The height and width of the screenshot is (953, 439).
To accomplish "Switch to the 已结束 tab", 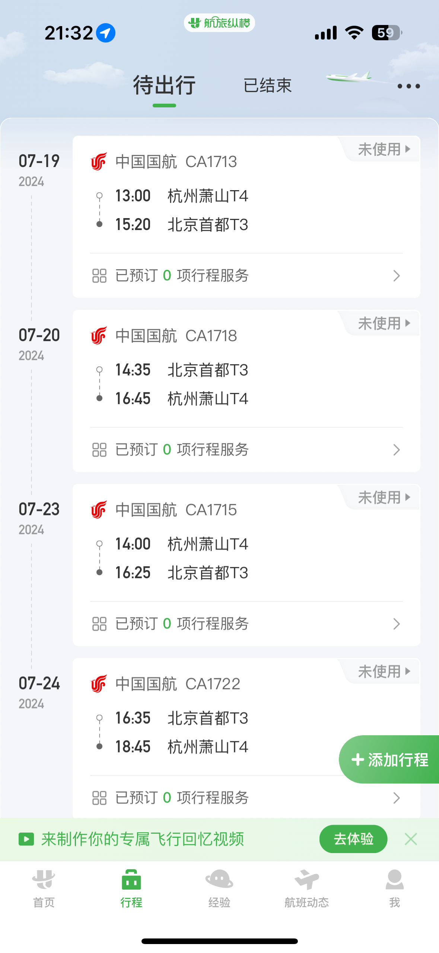I will coord(267,85).
